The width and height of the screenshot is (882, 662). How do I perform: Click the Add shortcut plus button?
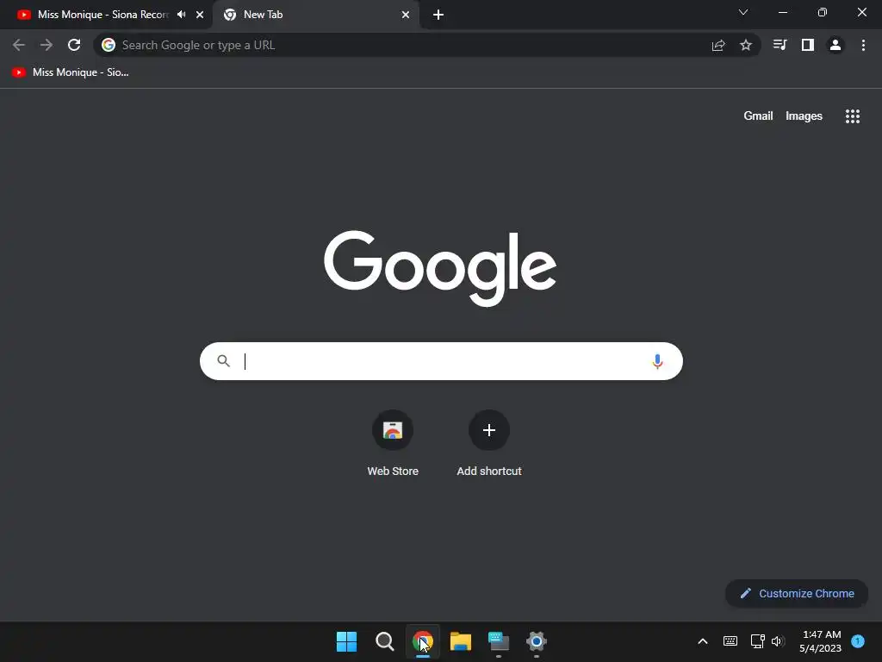489,430
